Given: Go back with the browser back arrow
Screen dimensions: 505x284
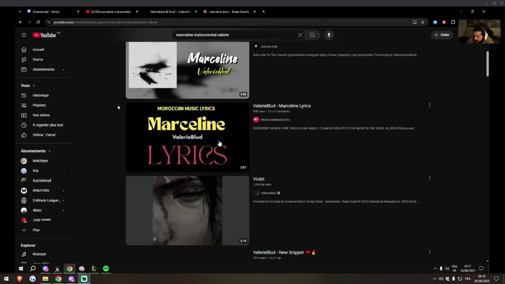Looking at the screenshot, I should (x=21, y=22).
